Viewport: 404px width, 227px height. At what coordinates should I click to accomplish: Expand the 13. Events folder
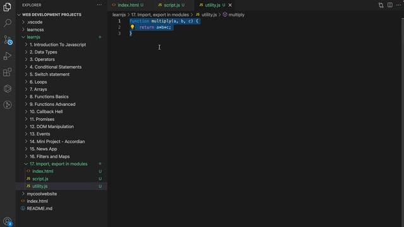(x=40, y=134)
